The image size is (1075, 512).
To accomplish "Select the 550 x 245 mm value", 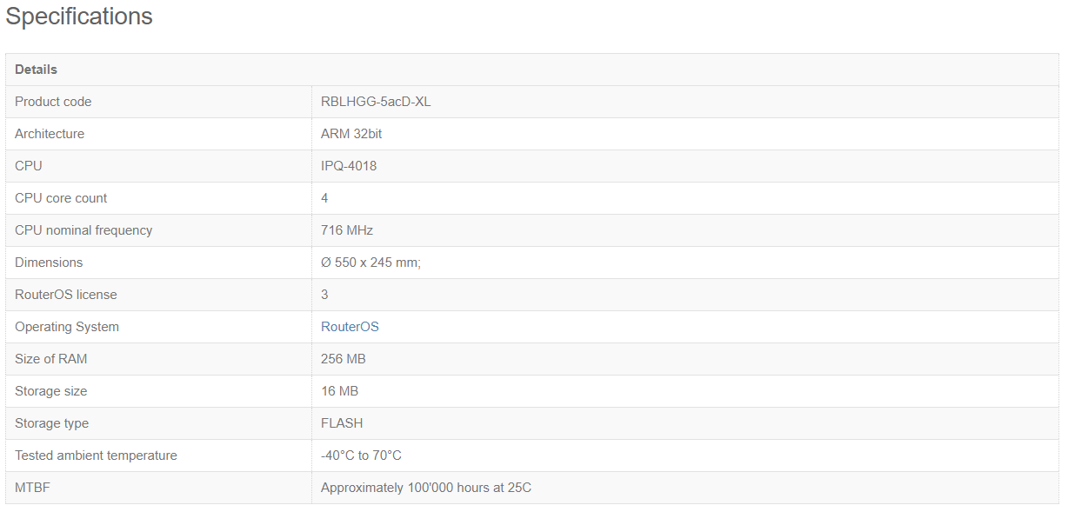I will [x=371, y=263].
